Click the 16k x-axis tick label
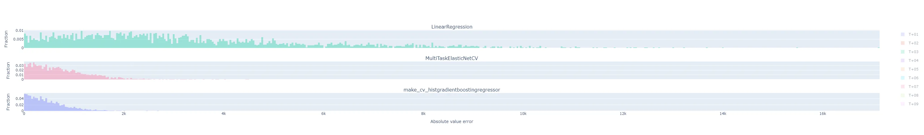This screenshot has width=924, height=135. coord(823,114)
